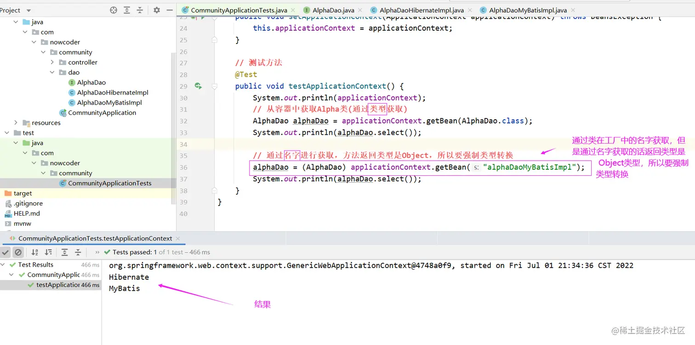Click the AlphaDao interface icon in tree
695x345 pixels.
coord(72,83)
